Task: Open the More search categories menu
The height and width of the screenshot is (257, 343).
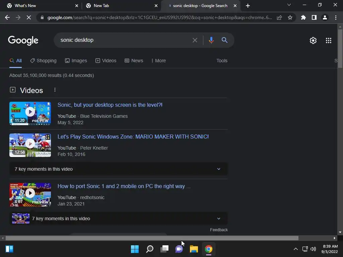Action: (158, 61)
